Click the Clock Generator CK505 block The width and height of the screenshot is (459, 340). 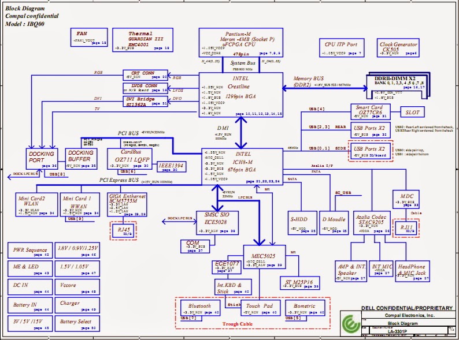pyautogui.click(x=398, y=48)
